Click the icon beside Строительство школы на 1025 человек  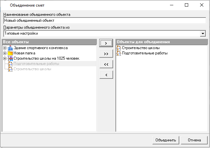pos(10,59)
